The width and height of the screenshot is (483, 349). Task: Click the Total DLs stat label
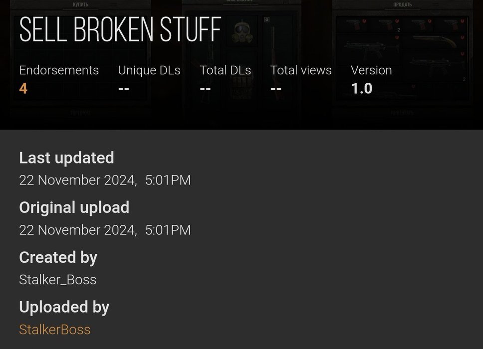[x=225, y=70]
